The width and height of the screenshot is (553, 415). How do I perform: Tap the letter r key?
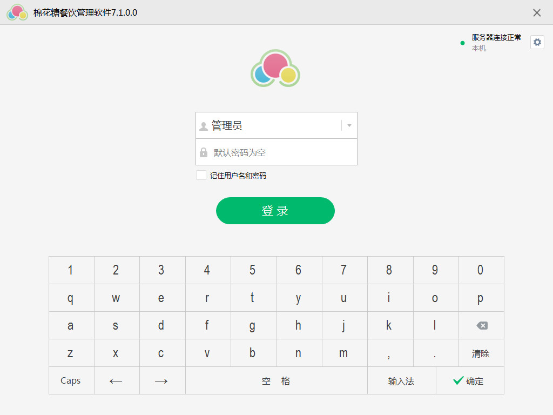coord(208,298)
